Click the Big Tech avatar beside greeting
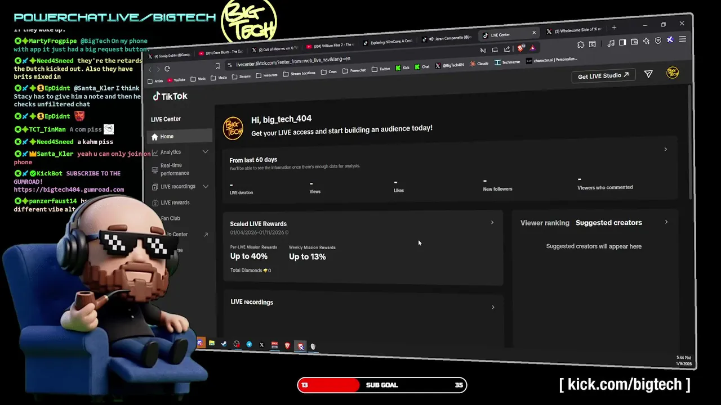Viewport: 721px width, 405px height. tap(233, 128)
